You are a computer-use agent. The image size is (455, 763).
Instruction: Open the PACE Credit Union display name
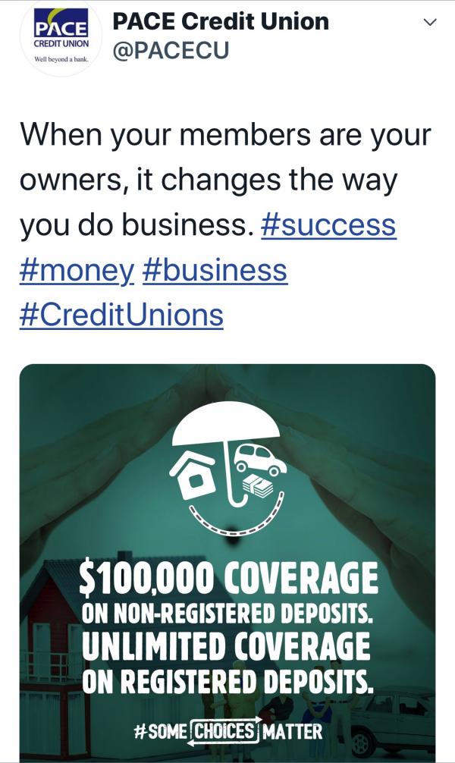pos(221,20)
